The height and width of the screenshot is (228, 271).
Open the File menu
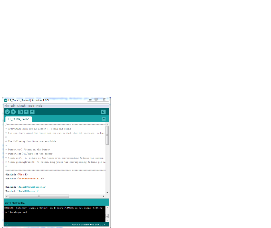pyautogui.click(x=7, y=106)
